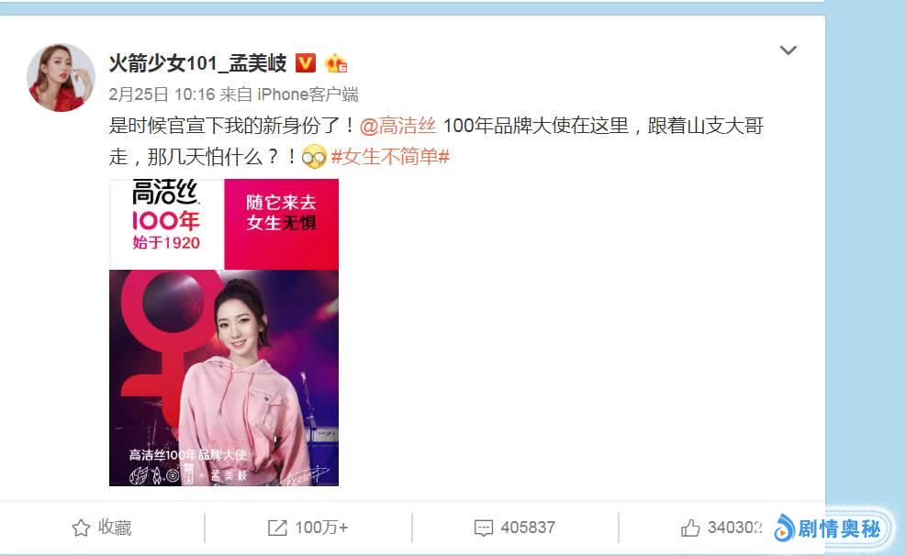Viewport: 906px width, 556px height.
Task: Click the crown membership badge icon
Action: 336,63
